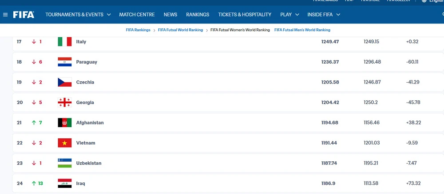Select Afghanistan's total points 1194.68

tap(329, 123)
